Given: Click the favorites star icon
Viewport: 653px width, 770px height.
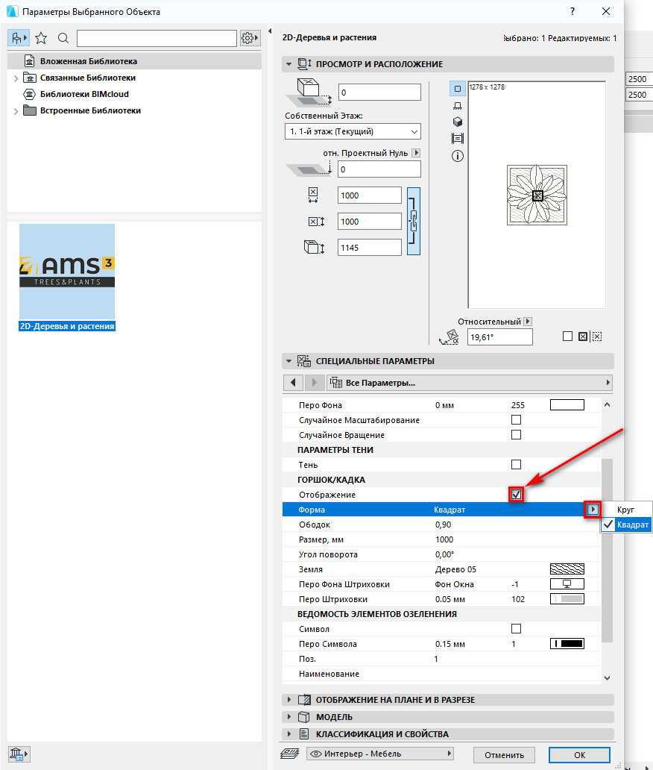Looking at the screenshot, I should (x=41, y=38).
